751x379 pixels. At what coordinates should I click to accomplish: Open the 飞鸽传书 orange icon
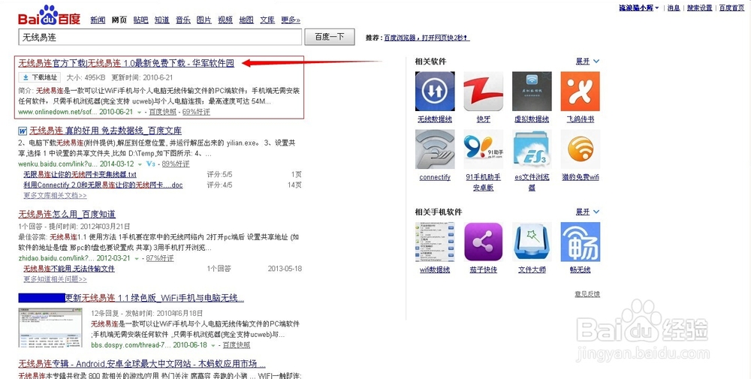tap(580, 92)
